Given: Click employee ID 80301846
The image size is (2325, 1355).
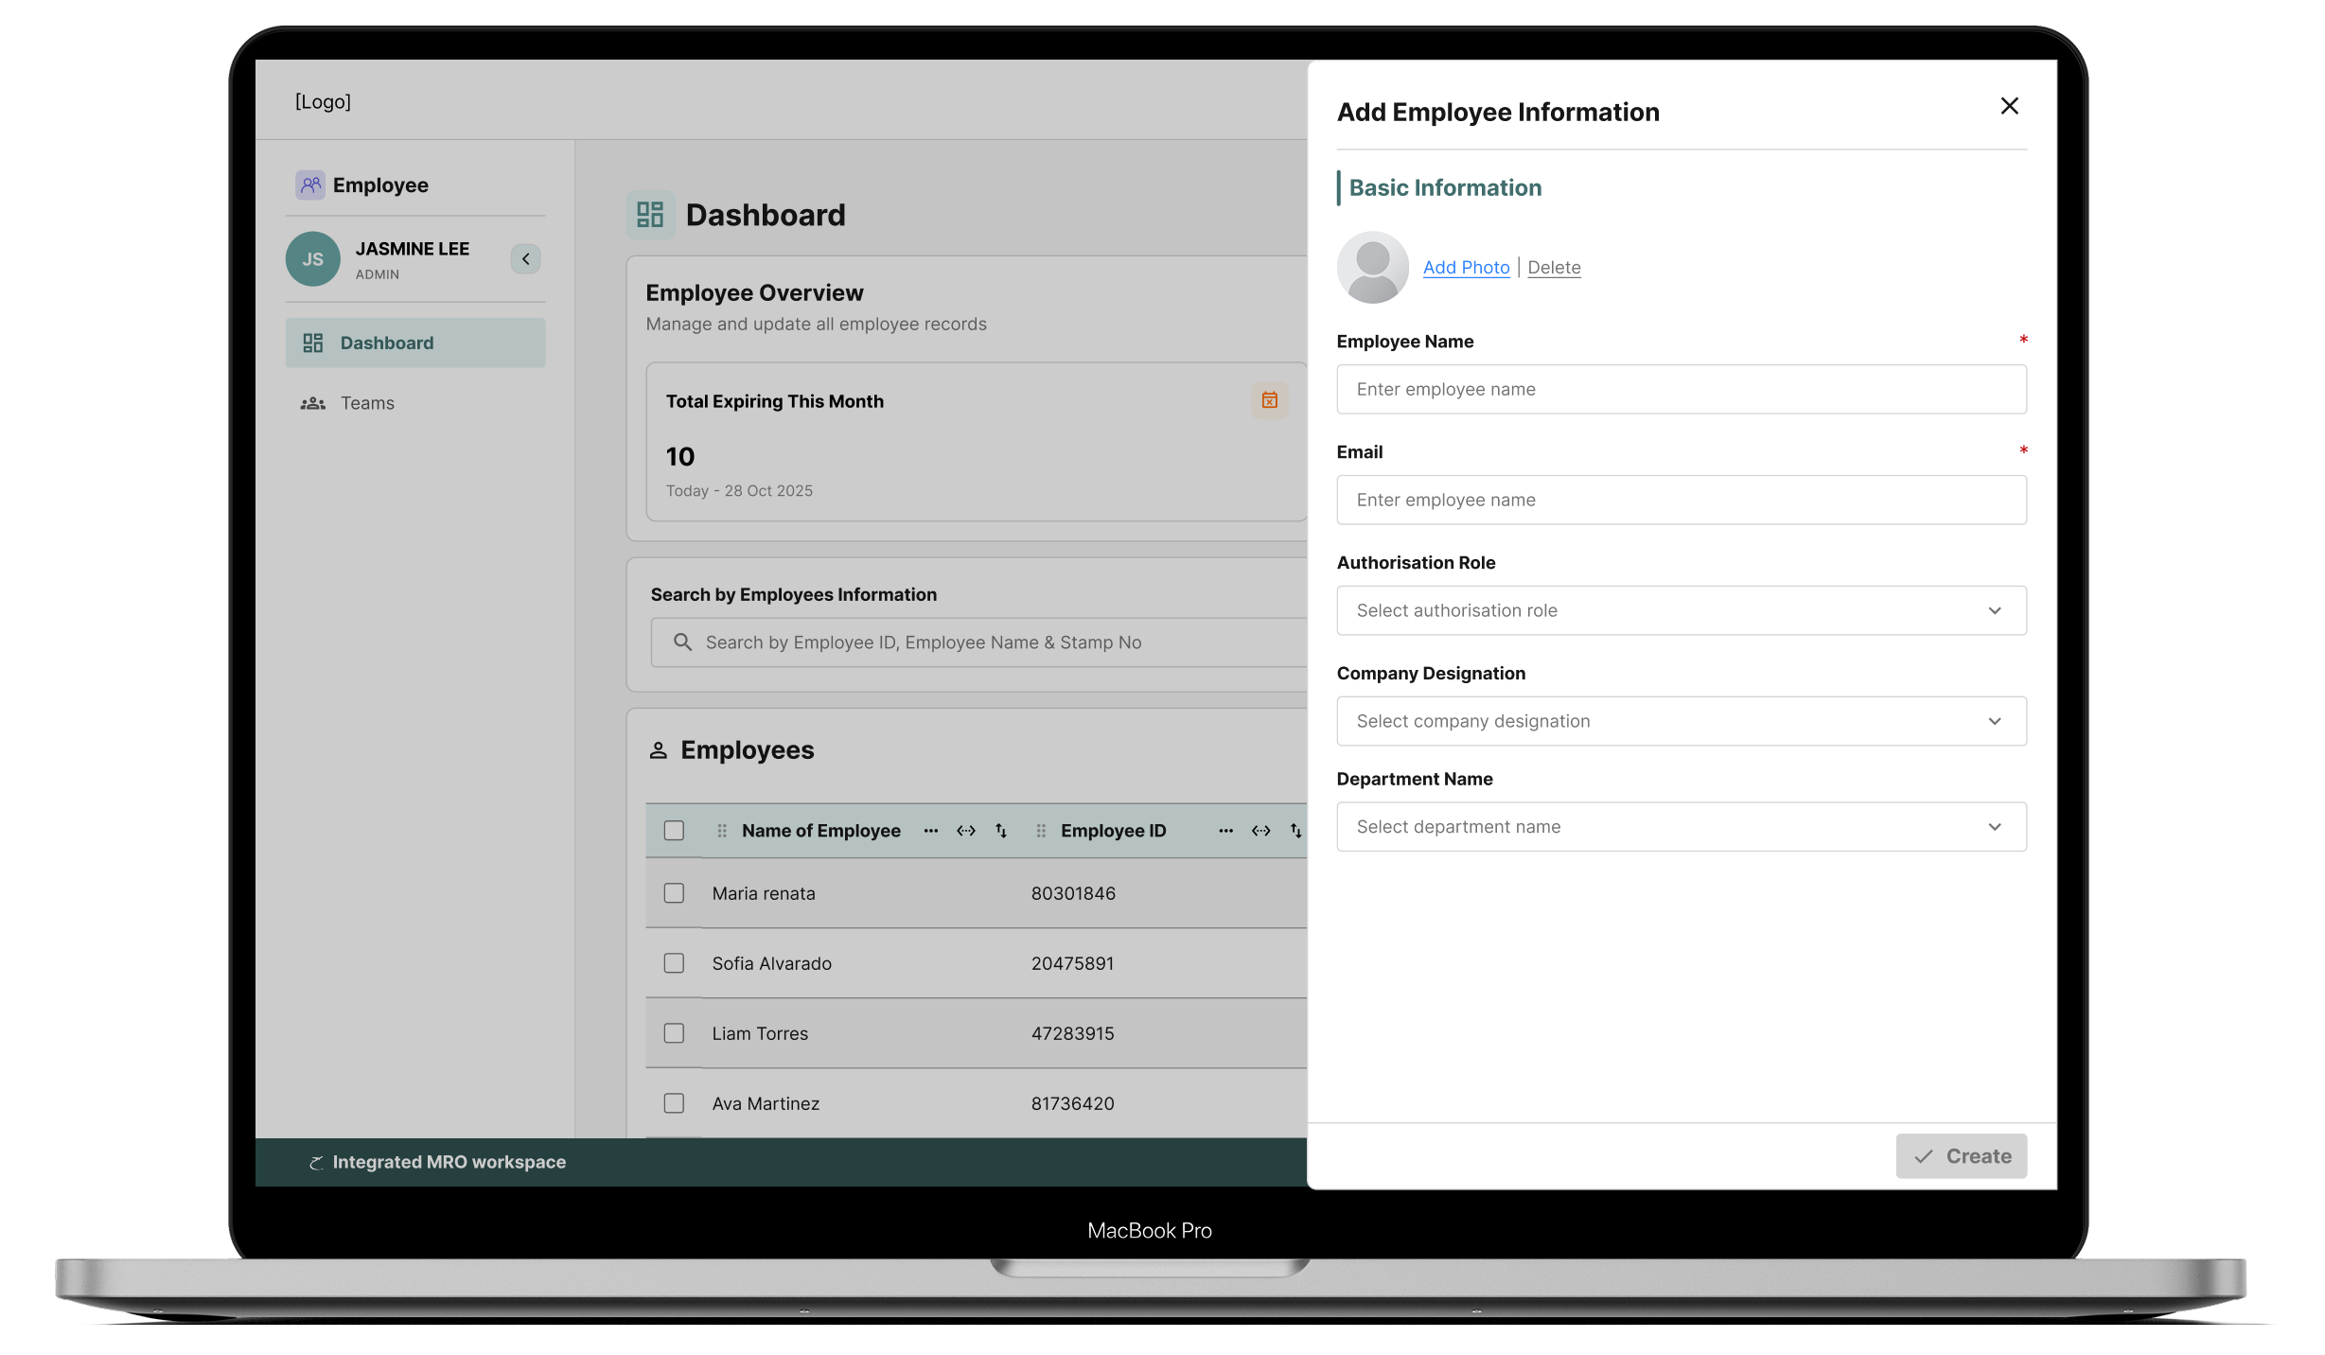Looking at the screenshot, I should pos(1073,893).
